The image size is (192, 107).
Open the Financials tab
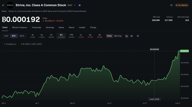(36, 28)
